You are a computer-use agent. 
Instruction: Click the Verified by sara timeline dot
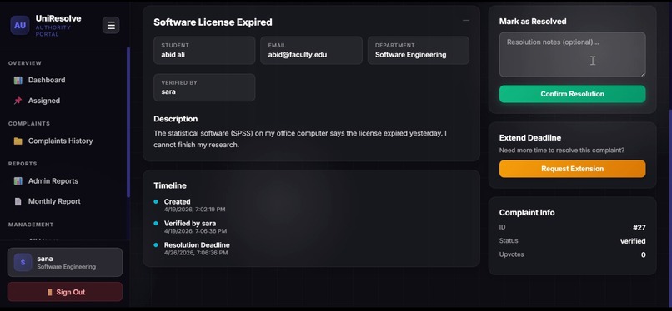(156, 223)
